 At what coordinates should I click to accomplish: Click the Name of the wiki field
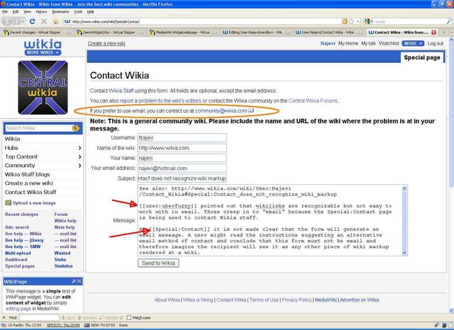click(x=182, y=148)
